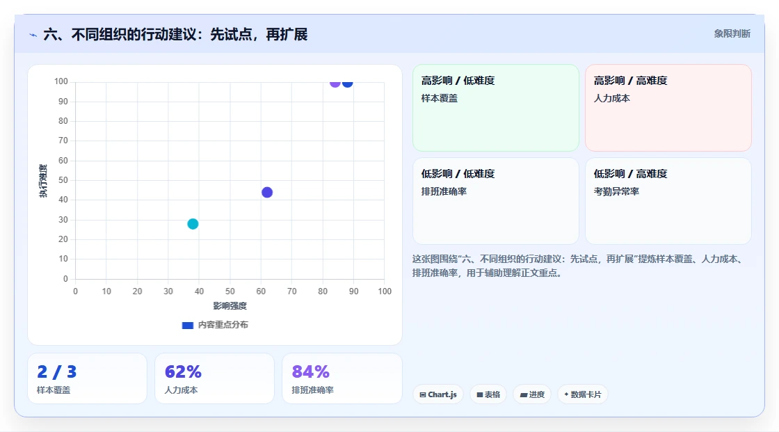Click the Chart.js tag
Screen dimensions: 779x432
click(437, 394)
